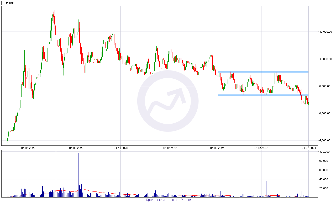Click the Sponser chart footer link
This screenshot has width=336, height=202.
(168, 200)
